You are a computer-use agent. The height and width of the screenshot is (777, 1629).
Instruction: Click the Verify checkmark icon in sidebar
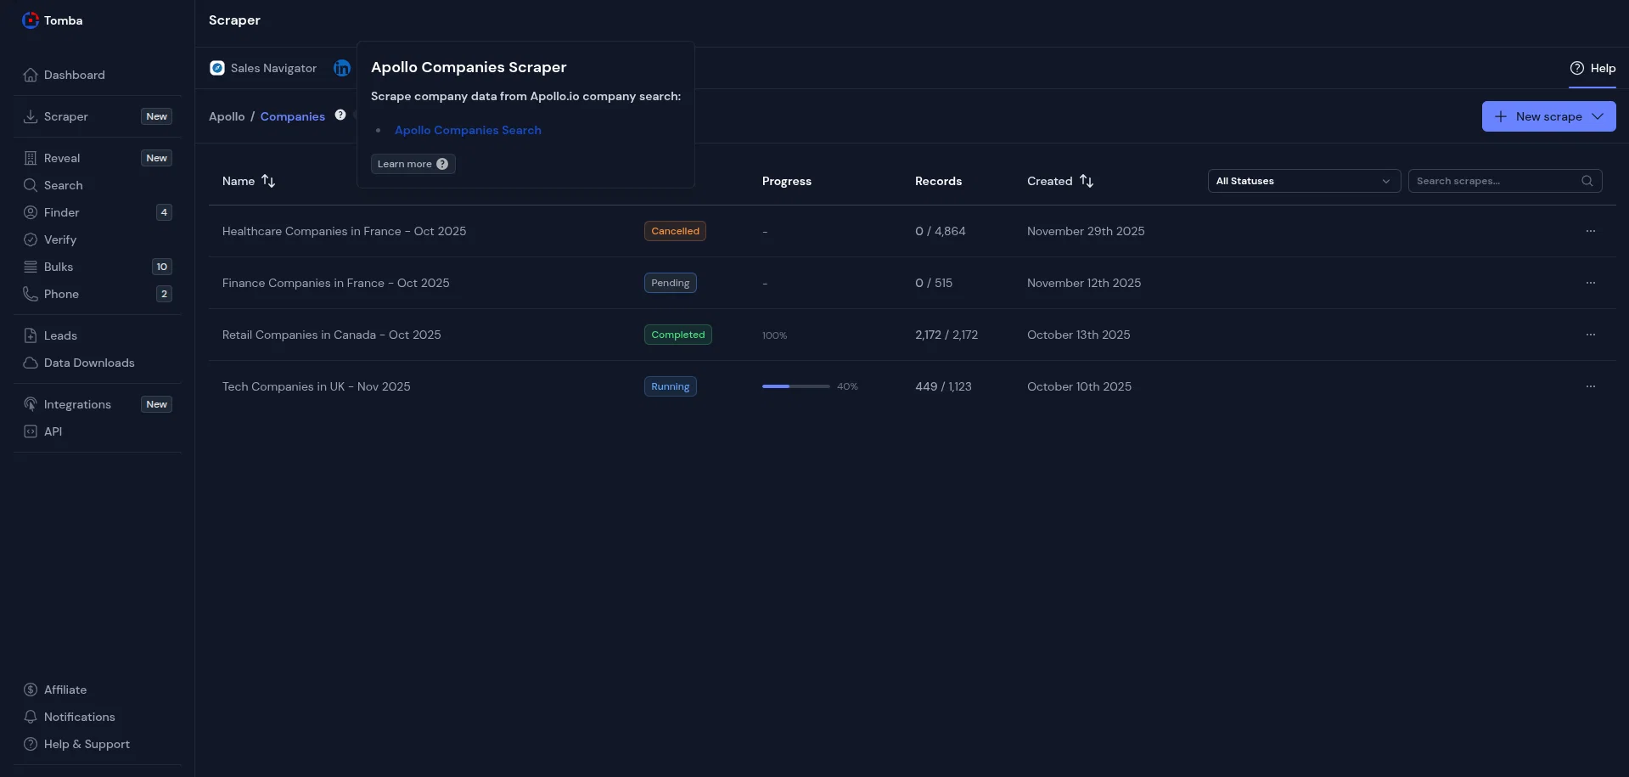(x=31, y=239)
